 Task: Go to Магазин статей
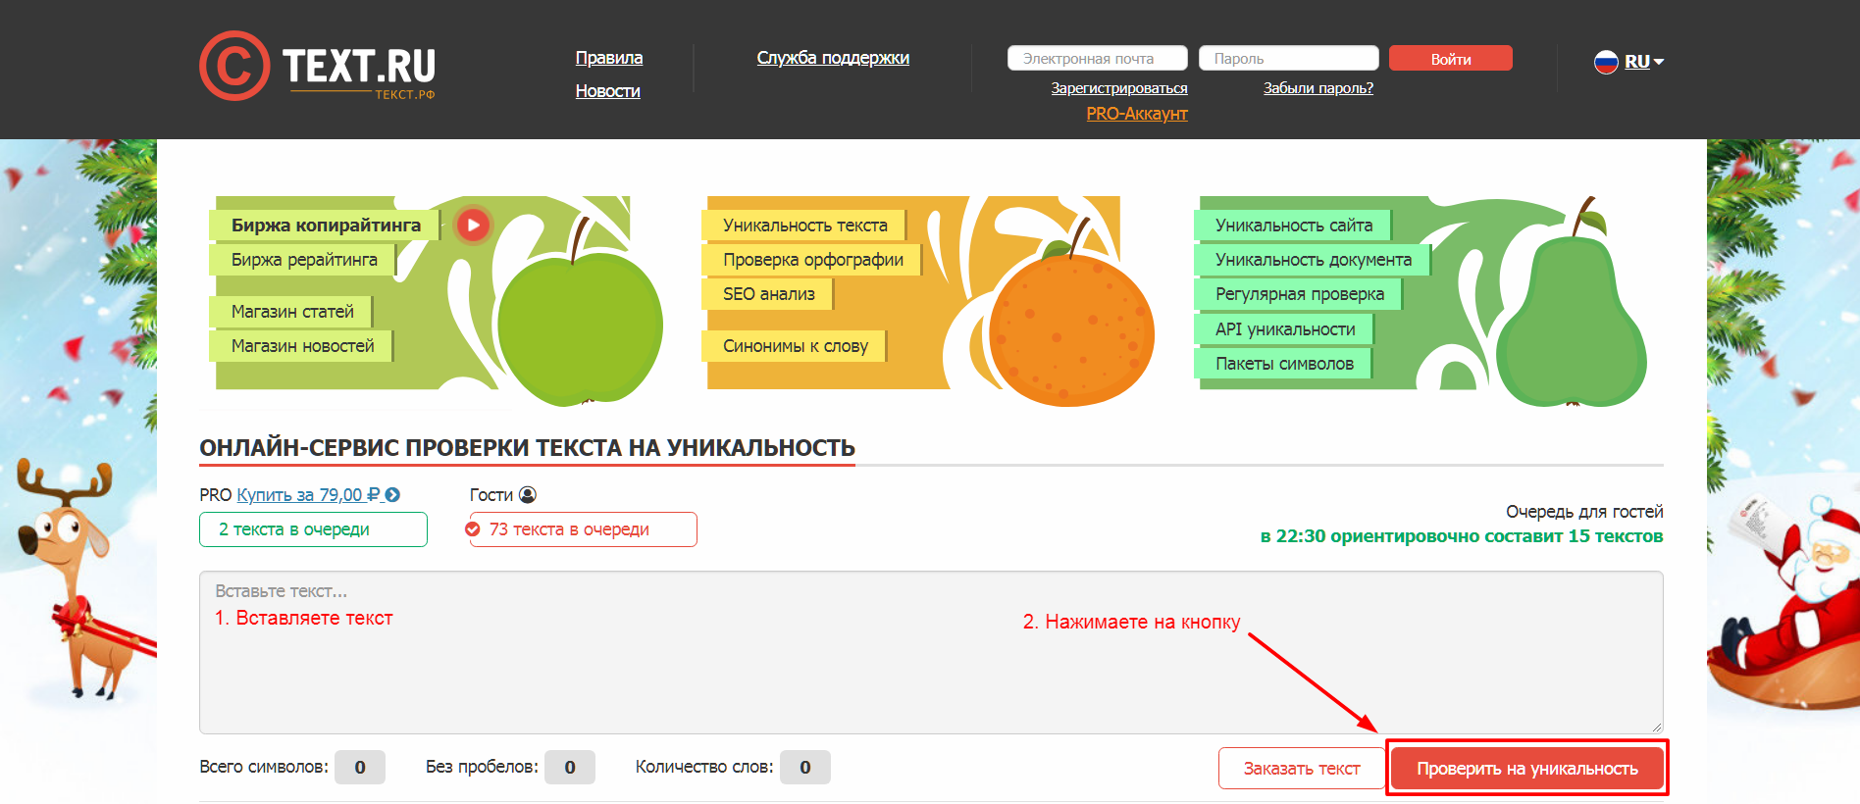click(292, 312)
